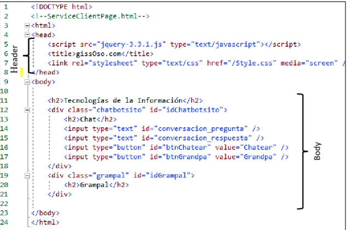Click the gissOso.com title text
The image size is (348, 230).
point(98,54)
